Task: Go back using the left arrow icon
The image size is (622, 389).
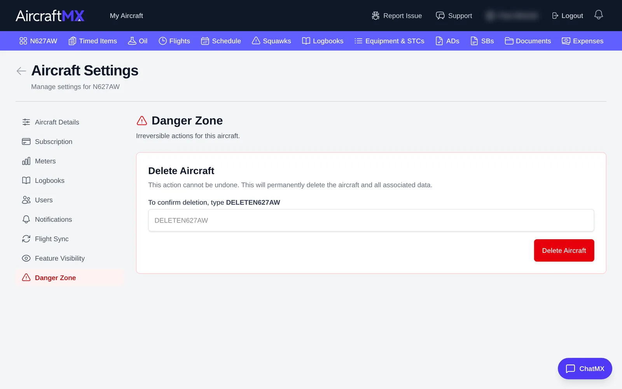Action: (21, 71)
